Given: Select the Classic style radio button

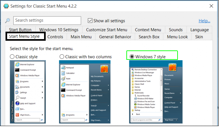Looking at the screenshot, I should pos(12,57).
